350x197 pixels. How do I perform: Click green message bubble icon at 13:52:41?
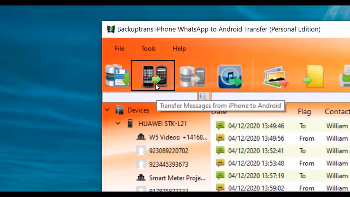pyautogui.click(x=220, y=150)
